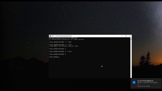Click notification body 예약된 시스템 종료가 취소되었습니다

(148, 83)
